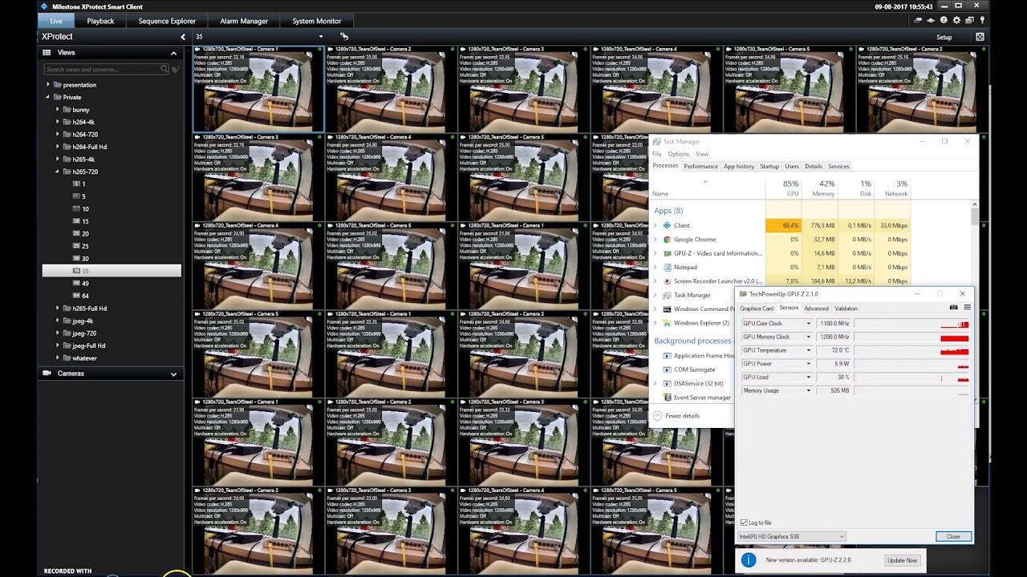Click the first toolbar icon left of help icons
This screenshot has width=1027, height=577.
[918, 20]
